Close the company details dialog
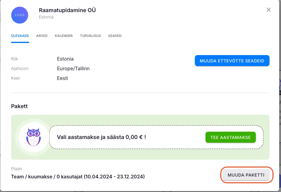281x192 pixels. 268,10
